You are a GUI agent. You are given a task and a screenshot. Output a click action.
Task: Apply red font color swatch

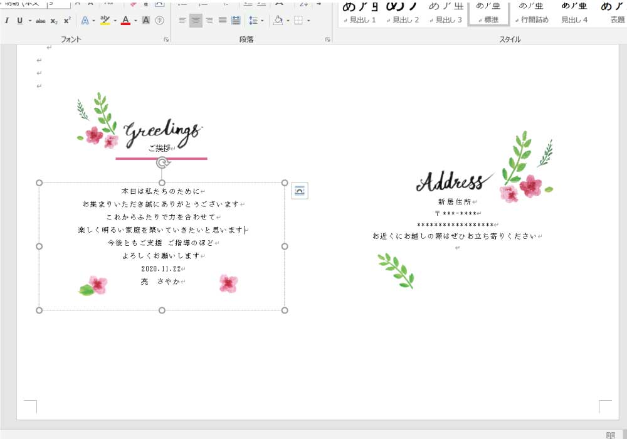(x=125, y=21)
